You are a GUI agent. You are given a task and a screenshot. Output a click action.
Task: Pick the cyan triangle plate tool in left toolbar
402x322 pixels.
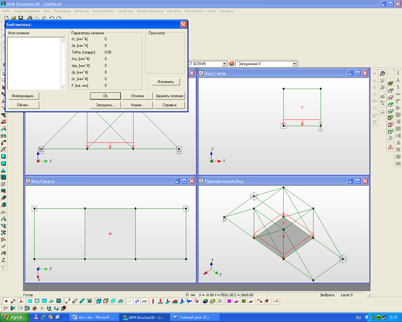[x=3, y=170]
